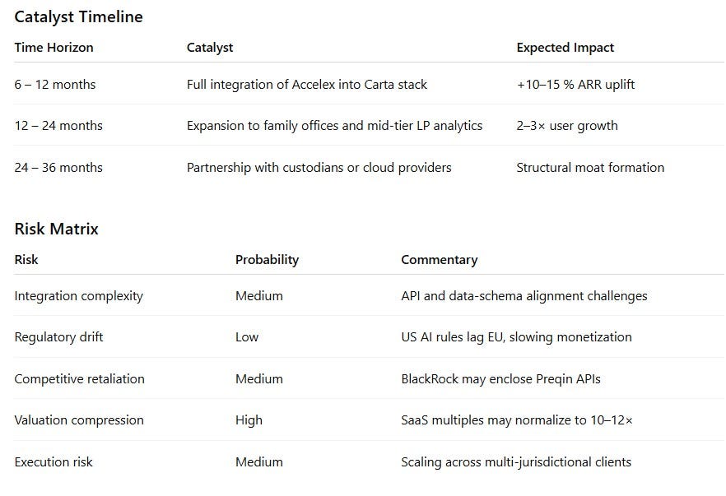This screenshot has height=496, width=726.
Task: Click the Expected Impact column header
Action: click(x=565, y=48)
